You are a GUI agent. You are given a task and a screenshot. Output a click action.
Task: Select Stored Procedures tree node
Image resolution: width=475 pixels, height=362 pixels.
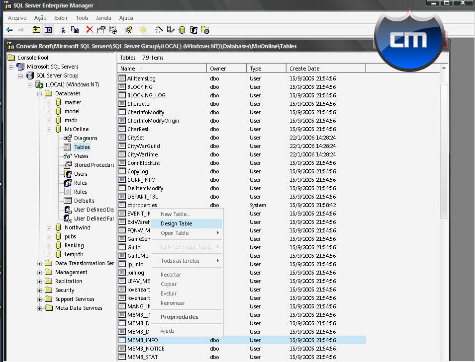(x=94, y=165)
